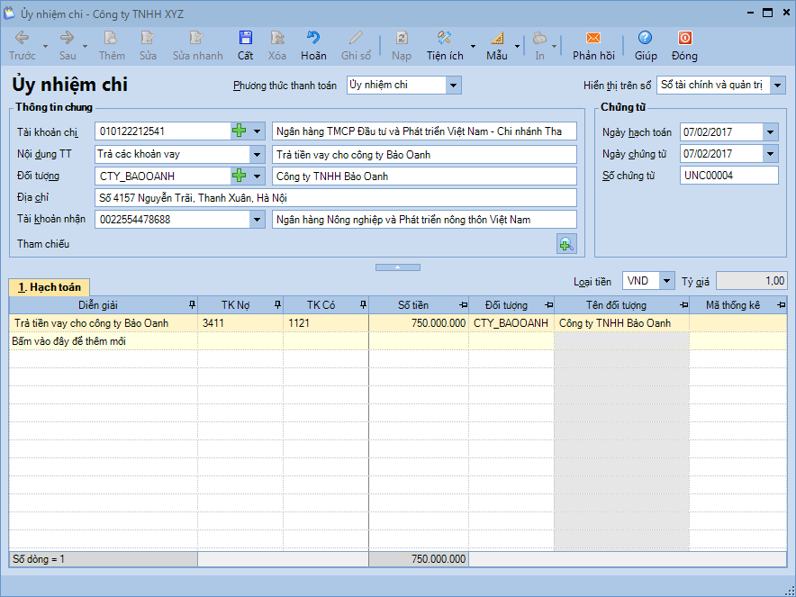Open Phương thức thanh toán dropdown
The image size is (796, 597).
pos(453,86)
